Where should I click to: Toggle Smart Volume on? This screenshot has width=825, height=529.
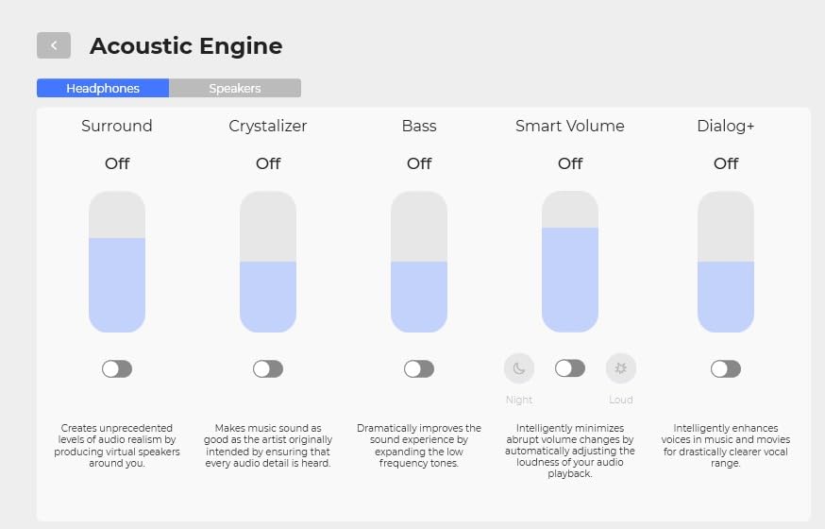coord(570,368)
